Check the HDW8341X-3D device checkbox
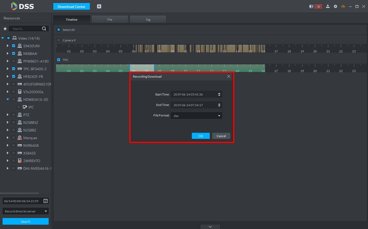 pyautogui.click(x=14, y=99)
